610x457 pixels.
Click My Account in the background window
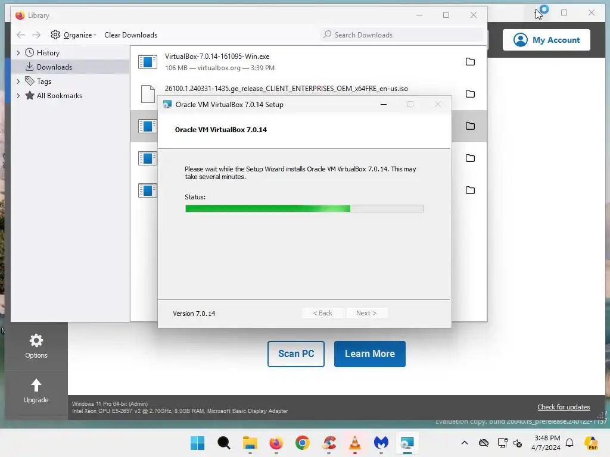point(546,40)
